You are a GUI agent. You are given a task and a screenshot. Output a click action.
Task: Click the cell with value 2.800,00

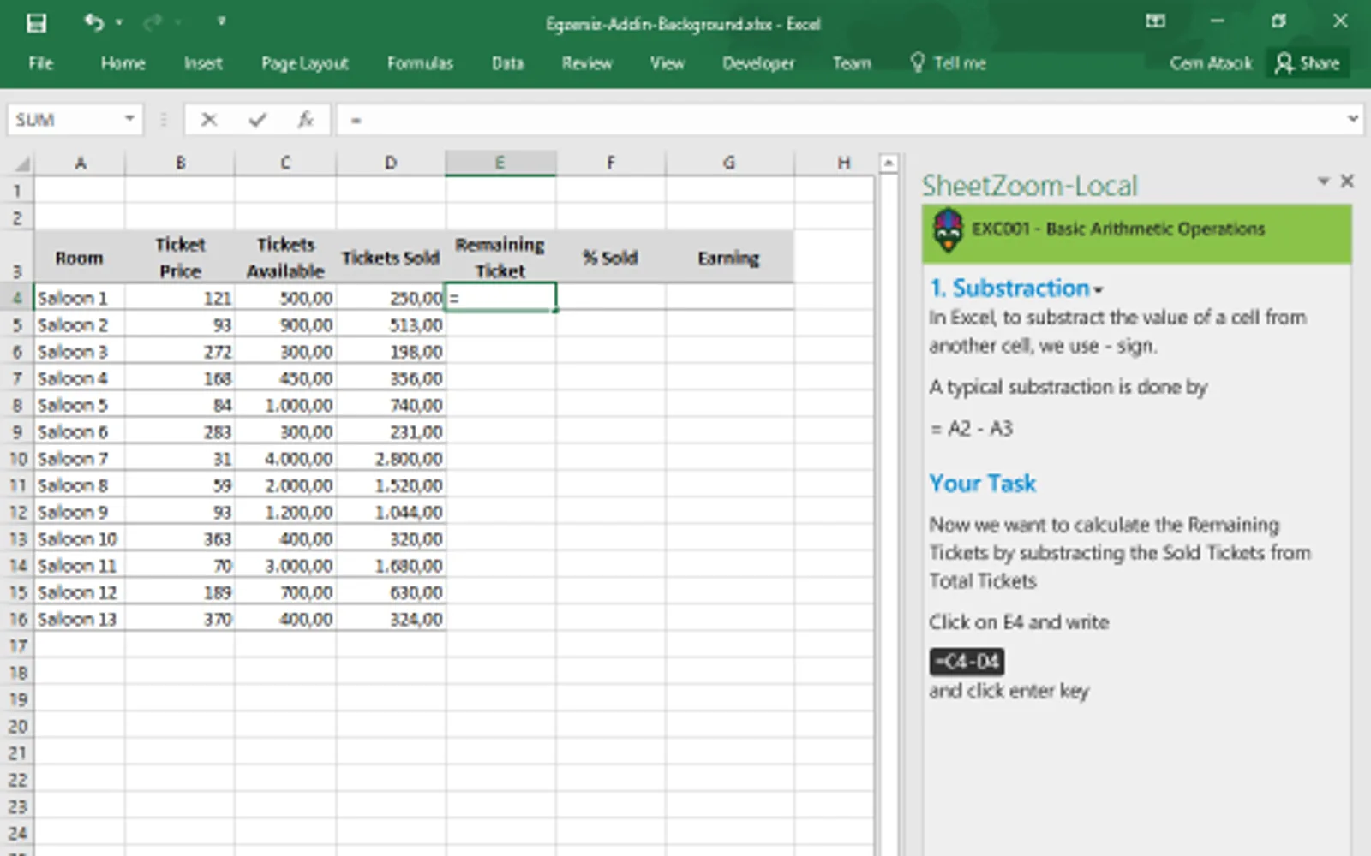(x=391, y=459)
